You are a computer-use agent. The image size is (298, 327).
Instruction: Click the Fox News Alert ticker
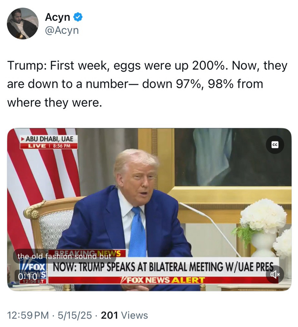click(163, 280)
